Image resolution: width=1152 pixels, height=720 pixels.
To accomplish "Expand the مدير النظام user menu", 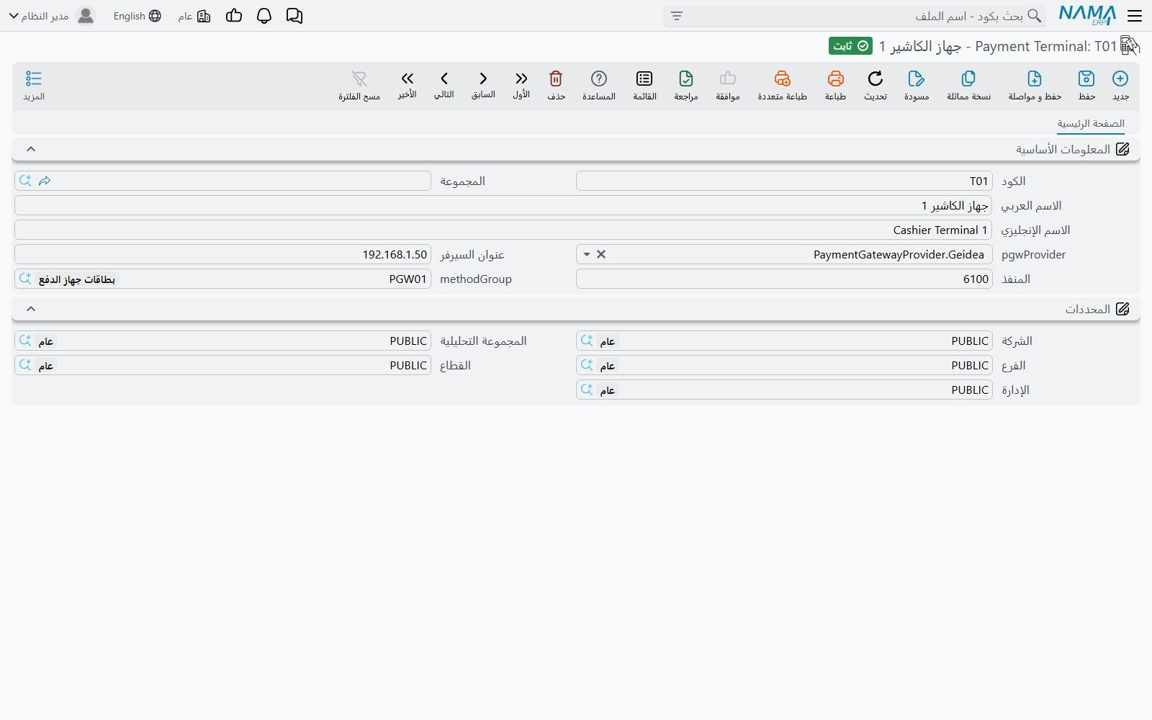I will coord(50,16).
